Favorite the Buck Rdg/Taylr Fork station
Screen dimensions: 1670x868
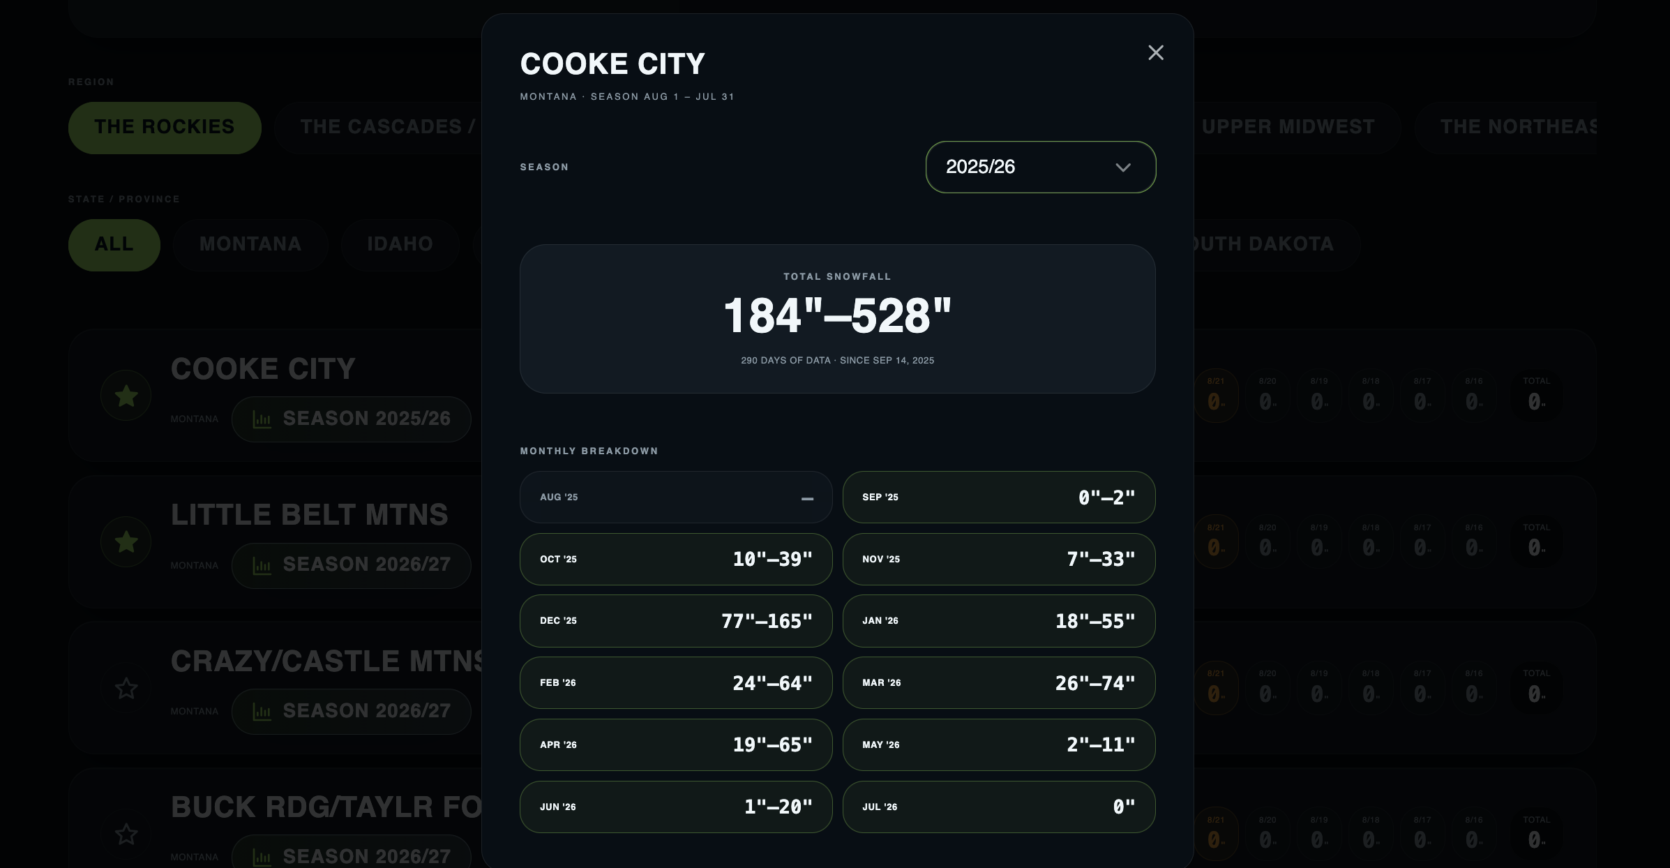(x=126, y=834)
